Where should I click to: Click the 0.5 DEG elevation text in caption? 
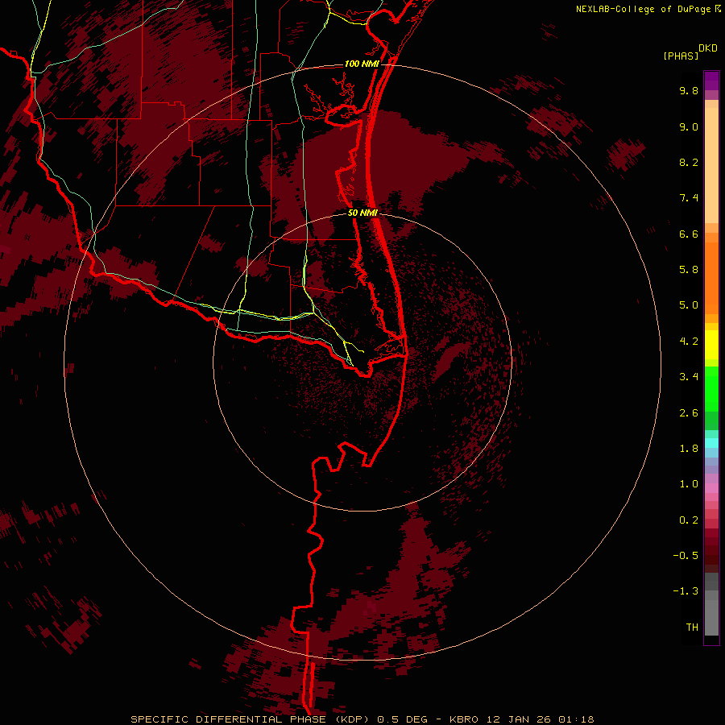tap(402, 719)
